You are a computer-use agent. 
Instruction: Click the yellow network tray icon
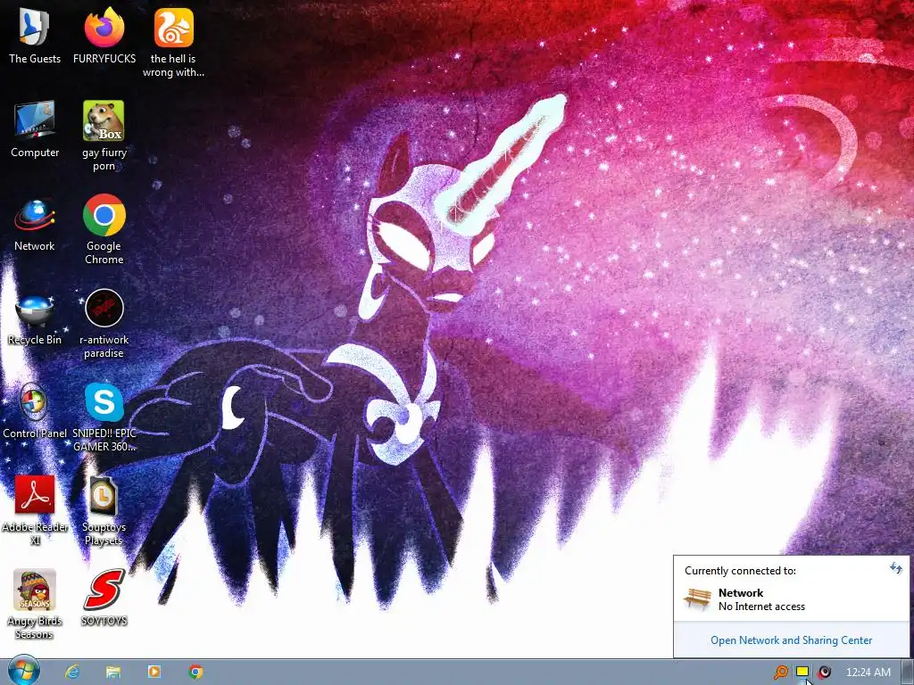(802, 672)
